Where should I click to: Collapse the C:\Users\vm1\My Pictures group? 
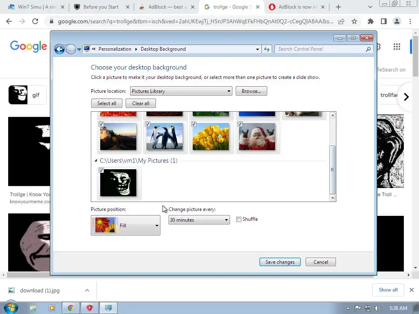(x=96, y=160)
